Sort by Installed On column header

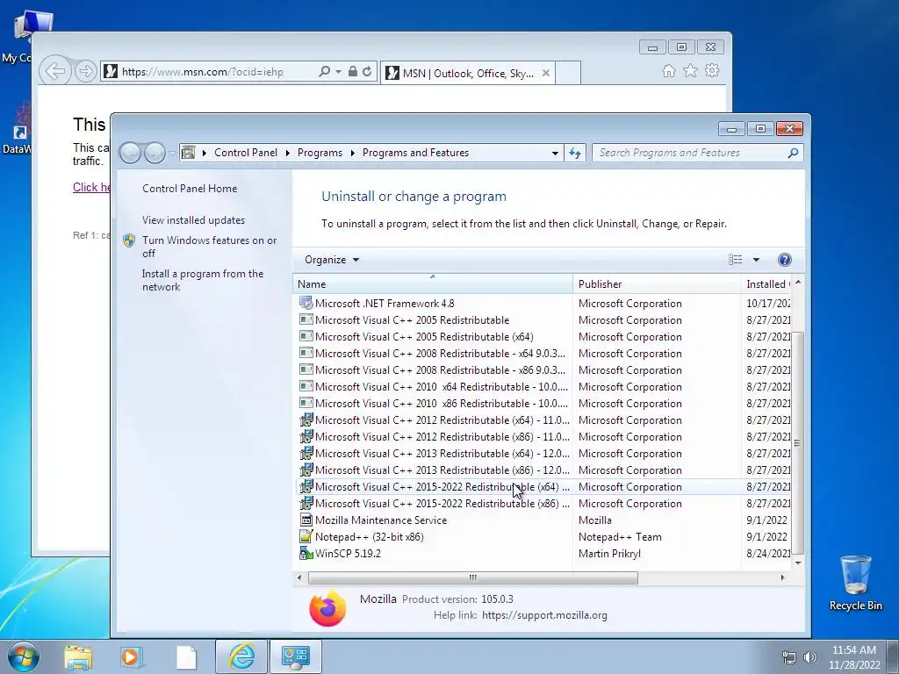766,283
